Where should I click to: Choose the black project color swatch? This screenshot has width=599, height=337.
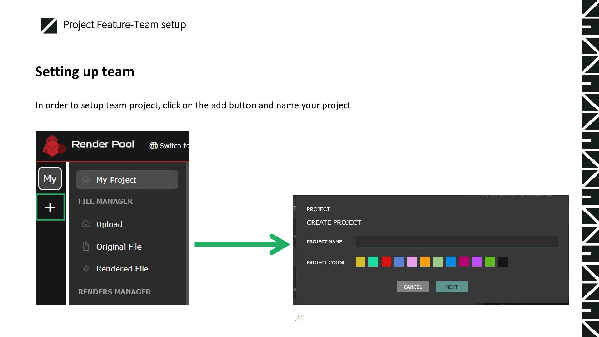503,262
